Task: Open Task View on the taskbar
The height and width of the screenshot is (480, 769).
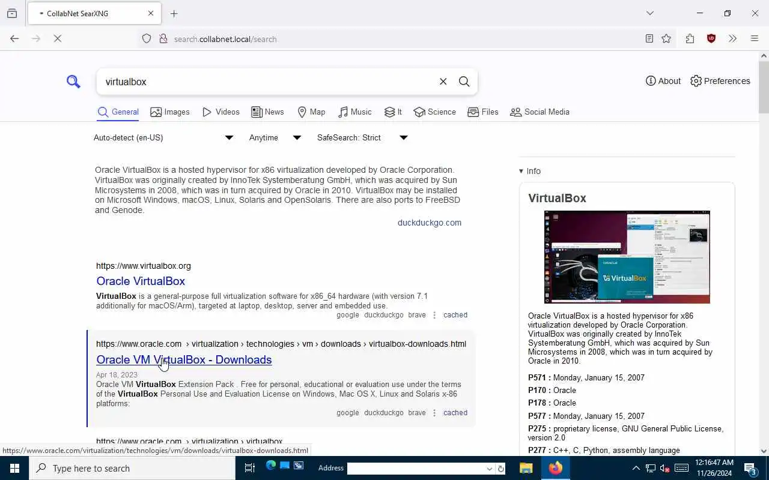Action: [250, 468]
